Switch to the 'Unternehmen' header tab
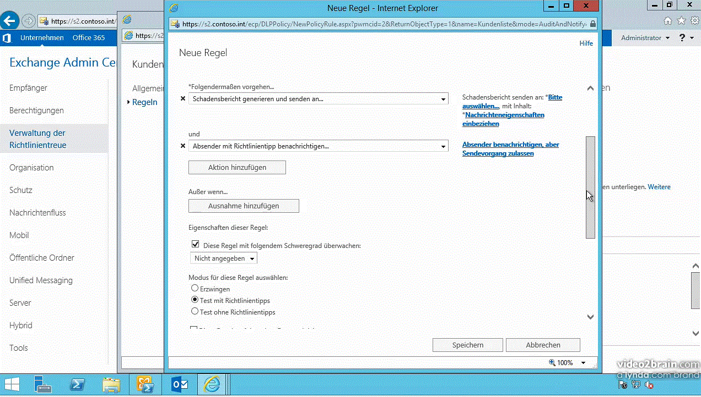The height and width of the screenshot is (397, 701). point(42,38)
